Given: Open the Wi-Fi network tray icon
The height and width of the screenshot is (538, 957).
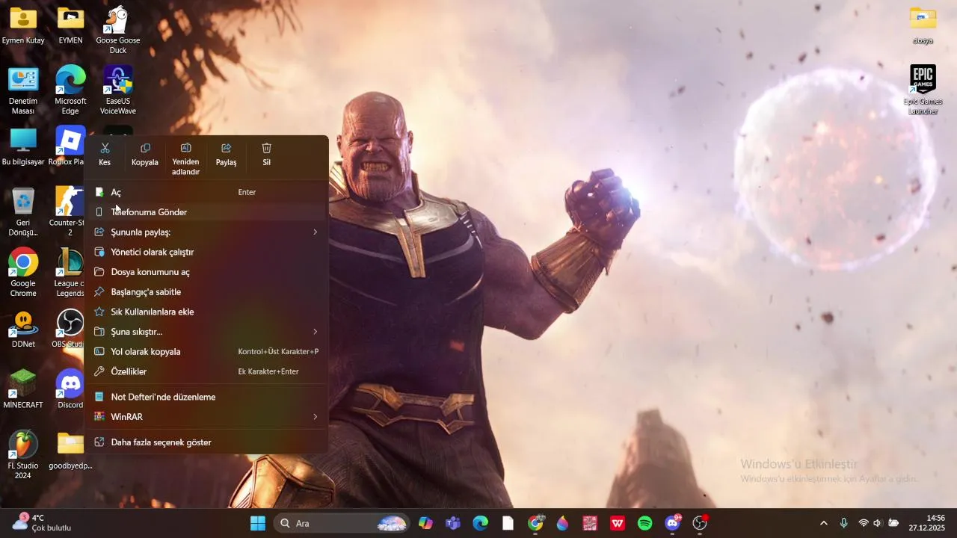Looking at the screenshot, I should pos(864,523).
